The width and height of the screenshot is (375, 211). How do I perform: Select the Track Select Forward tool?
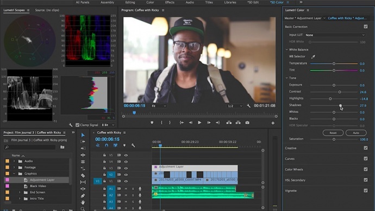click(x=83, y=142)
